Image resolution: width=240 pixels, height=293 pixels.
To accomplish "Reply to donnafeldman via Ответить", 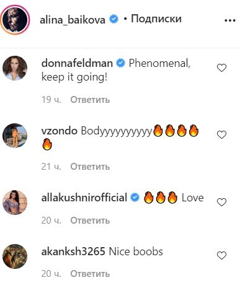I will click(x=90, y=100).
